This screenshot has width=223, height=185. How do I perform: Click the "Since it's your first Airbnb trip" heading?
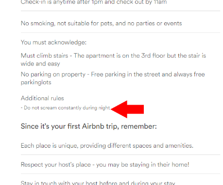coord(89,126)
